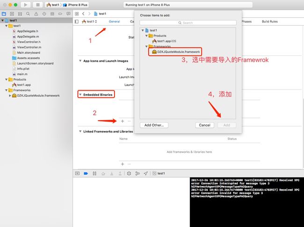Pause program execution in debug bar

click(x=94, y=173)
